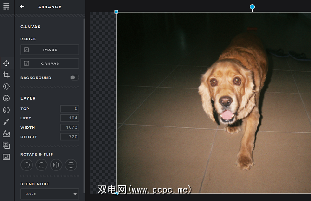Viewport: 311px width, 201px height.
Task: Select the Arrange move tool
Action: tap(6, 63)
